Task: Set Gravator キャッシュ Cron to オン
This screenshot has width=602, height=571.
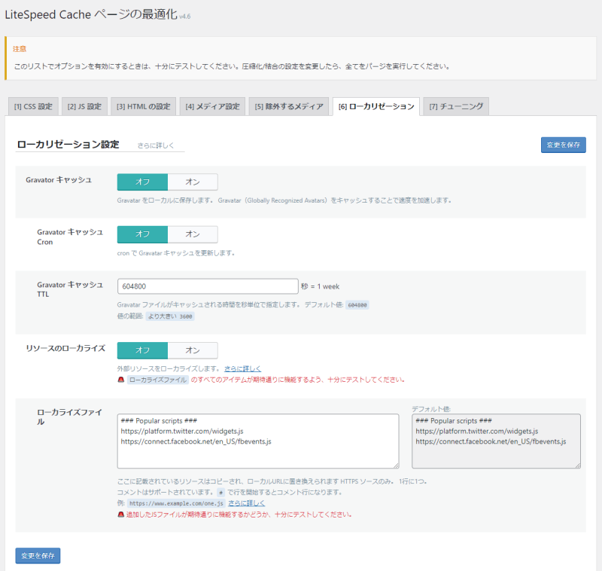Action: point(192,234)
